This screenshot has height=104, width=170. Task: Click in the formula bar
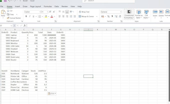point(98,25)
